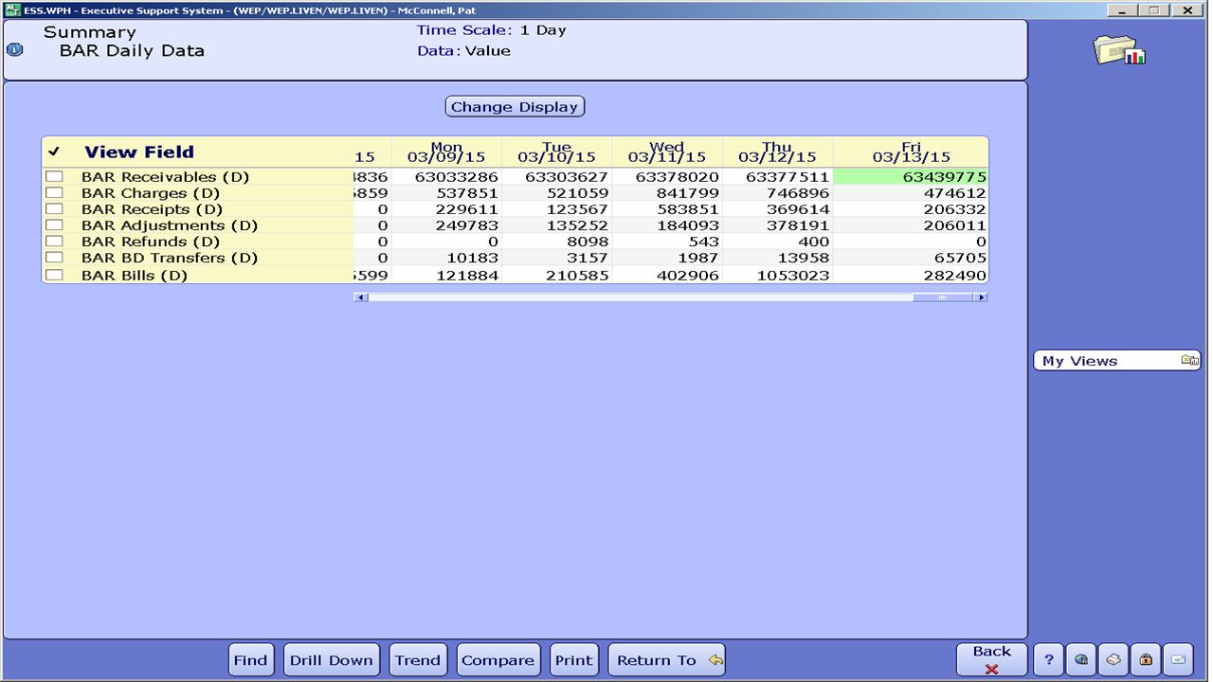This screenshot has height=682, width=1213.
Task: Check the BAR Bills (D) checkbox
Action: tap(55, 275)
